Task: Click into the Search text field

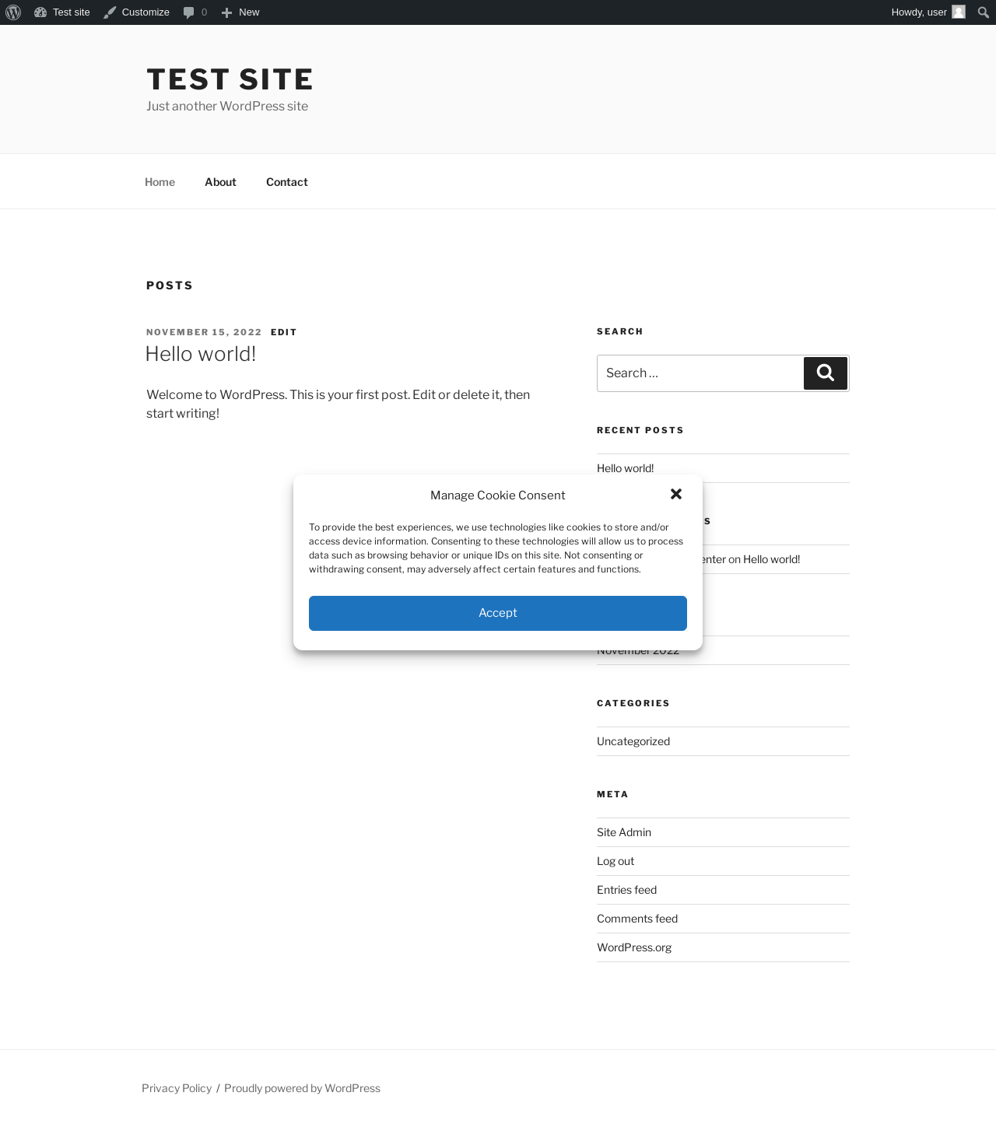Action: [700, 373]
